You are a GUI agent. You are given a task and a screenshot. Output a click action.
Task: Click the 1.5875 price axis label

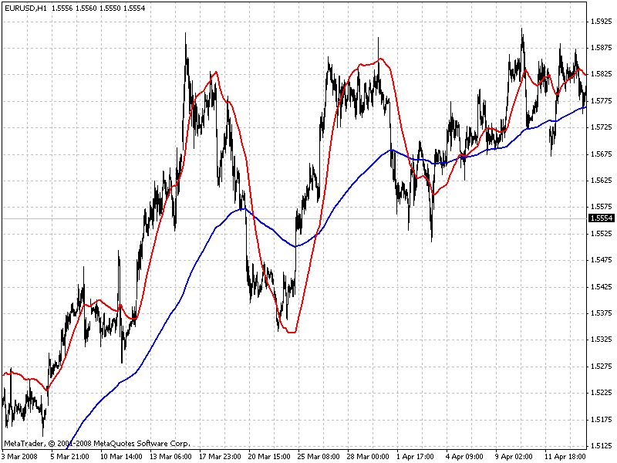[602, 48]
